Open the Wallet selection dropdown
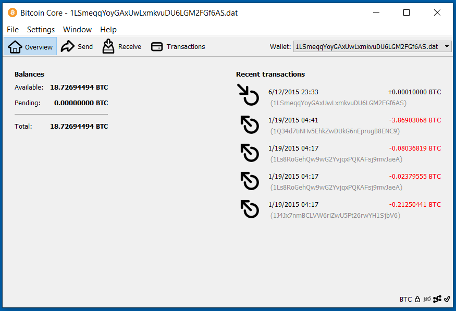 (373, 47)
